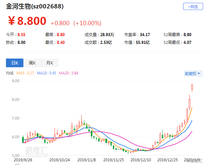This screenshot has width=205, height=165.
Task: Click the 2019/12/10 date axis label
Action: click(x=141, y=160)
